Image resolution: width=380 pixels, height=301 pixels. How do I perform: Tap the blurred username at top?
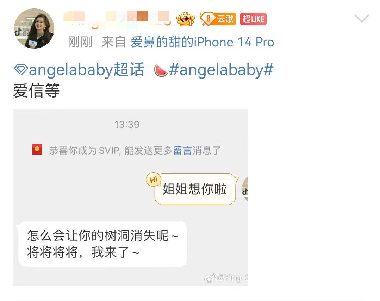point(117,19)
